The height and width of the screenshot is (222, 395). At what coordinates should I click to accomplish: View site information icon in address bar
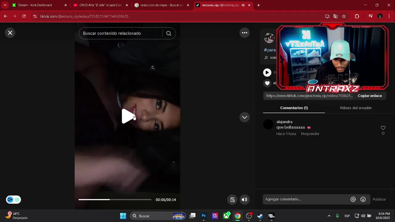tap(35, 16)
